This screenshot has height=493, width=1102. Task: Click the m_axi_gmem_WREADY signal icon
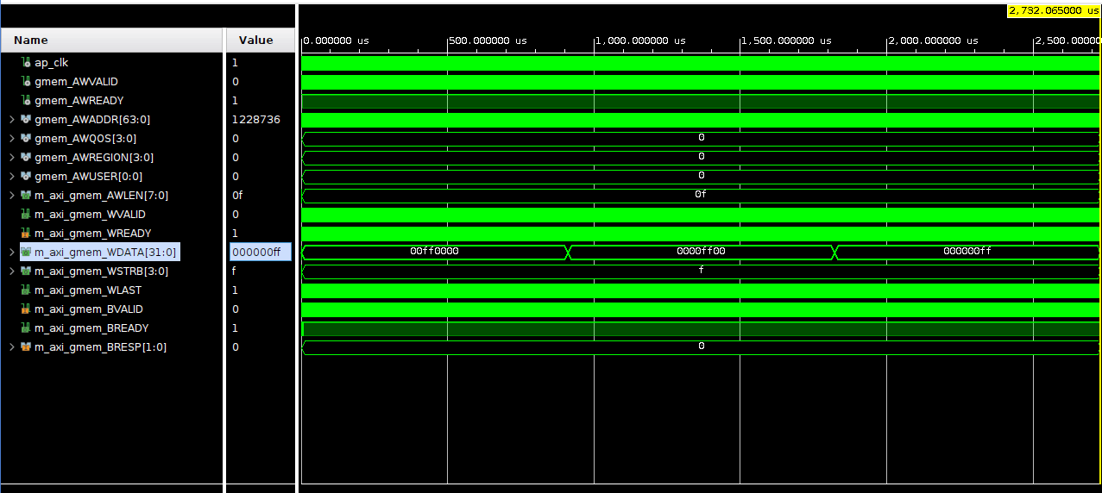point(26,234)
